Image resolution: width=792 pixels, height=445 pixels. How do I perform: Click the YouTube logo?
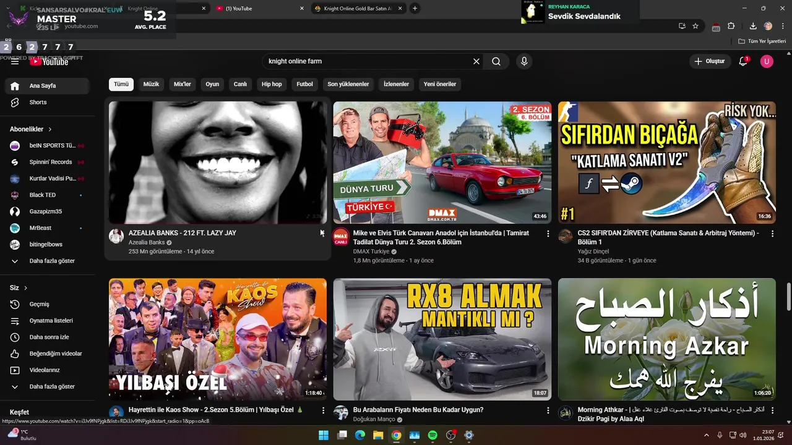coord(49,62)
